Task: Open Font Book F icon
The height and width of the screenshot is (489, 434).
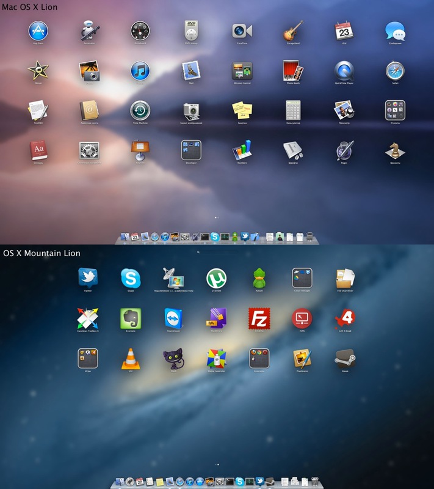Action: [x=293, y=150]
